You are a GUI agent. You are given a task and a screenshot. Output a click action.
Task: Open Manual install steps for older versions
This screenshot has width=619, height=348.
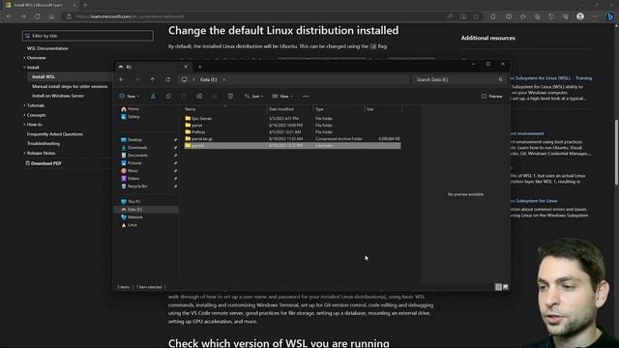click(x=70, y=86)
